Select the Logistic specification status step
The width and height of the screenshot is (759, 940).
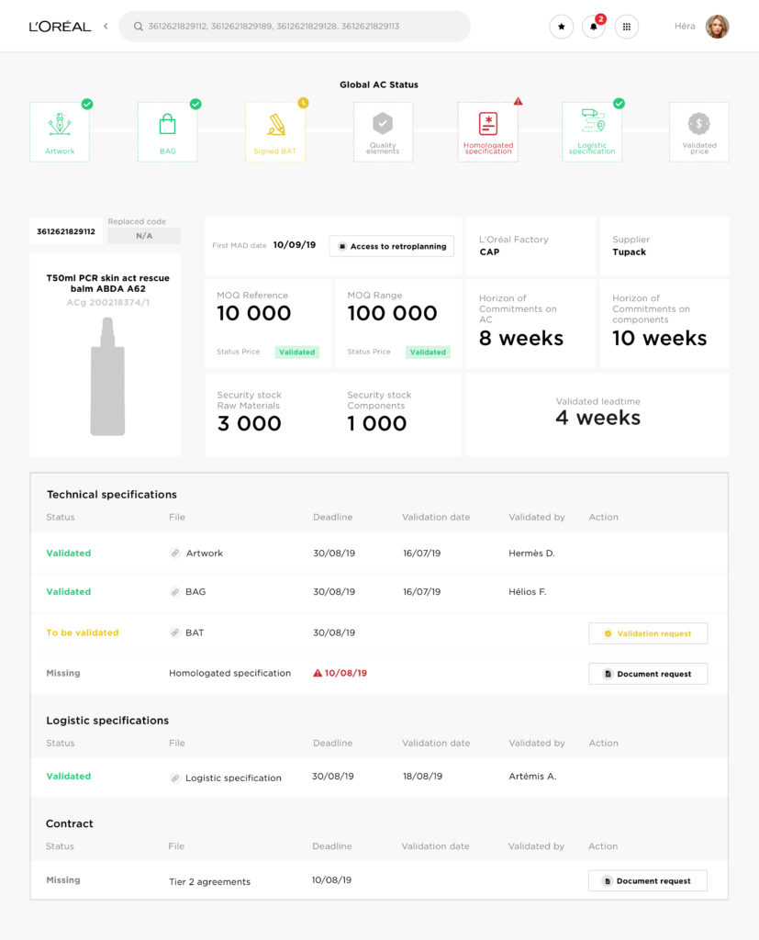click(592, 132)
